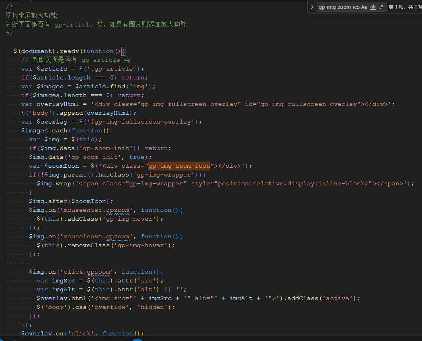
Task: Click the if($img.data('gp-zoom-init')) return; line
Action: coord(100,148)
